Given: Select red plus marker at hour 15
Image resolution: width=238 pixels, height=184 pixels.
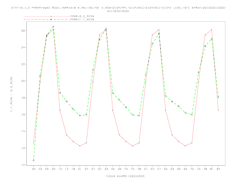Looking at the screenshot, I should (x=66, y=135).
